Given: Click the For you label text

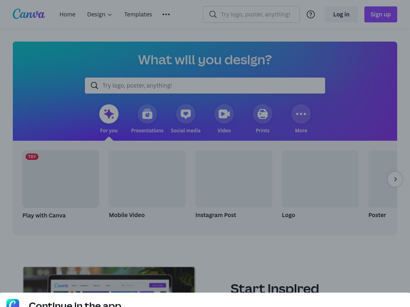Looking at the screenshot, I should (109, 131).
